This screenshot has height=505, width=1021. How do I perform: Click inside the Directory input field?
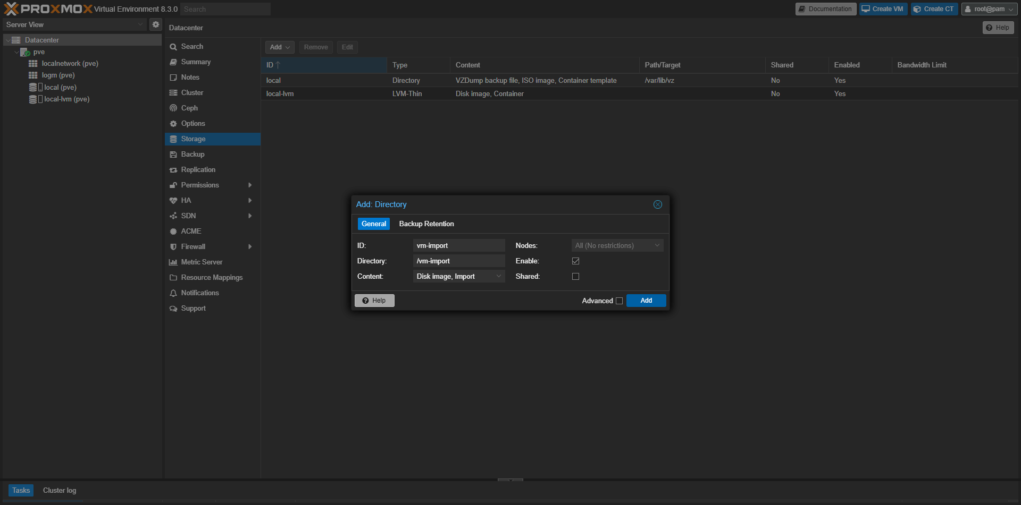click(x=458, y=261)
